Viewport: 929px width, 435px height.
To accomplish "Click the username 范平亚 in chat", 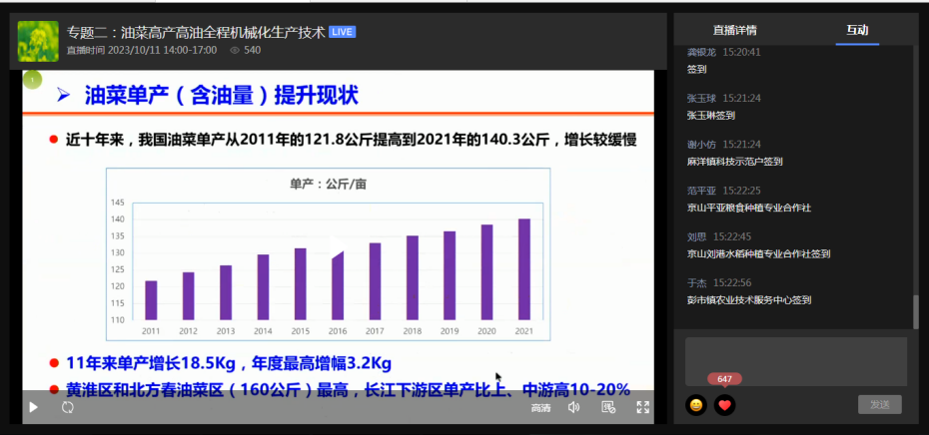I will [x=701, y=191].
